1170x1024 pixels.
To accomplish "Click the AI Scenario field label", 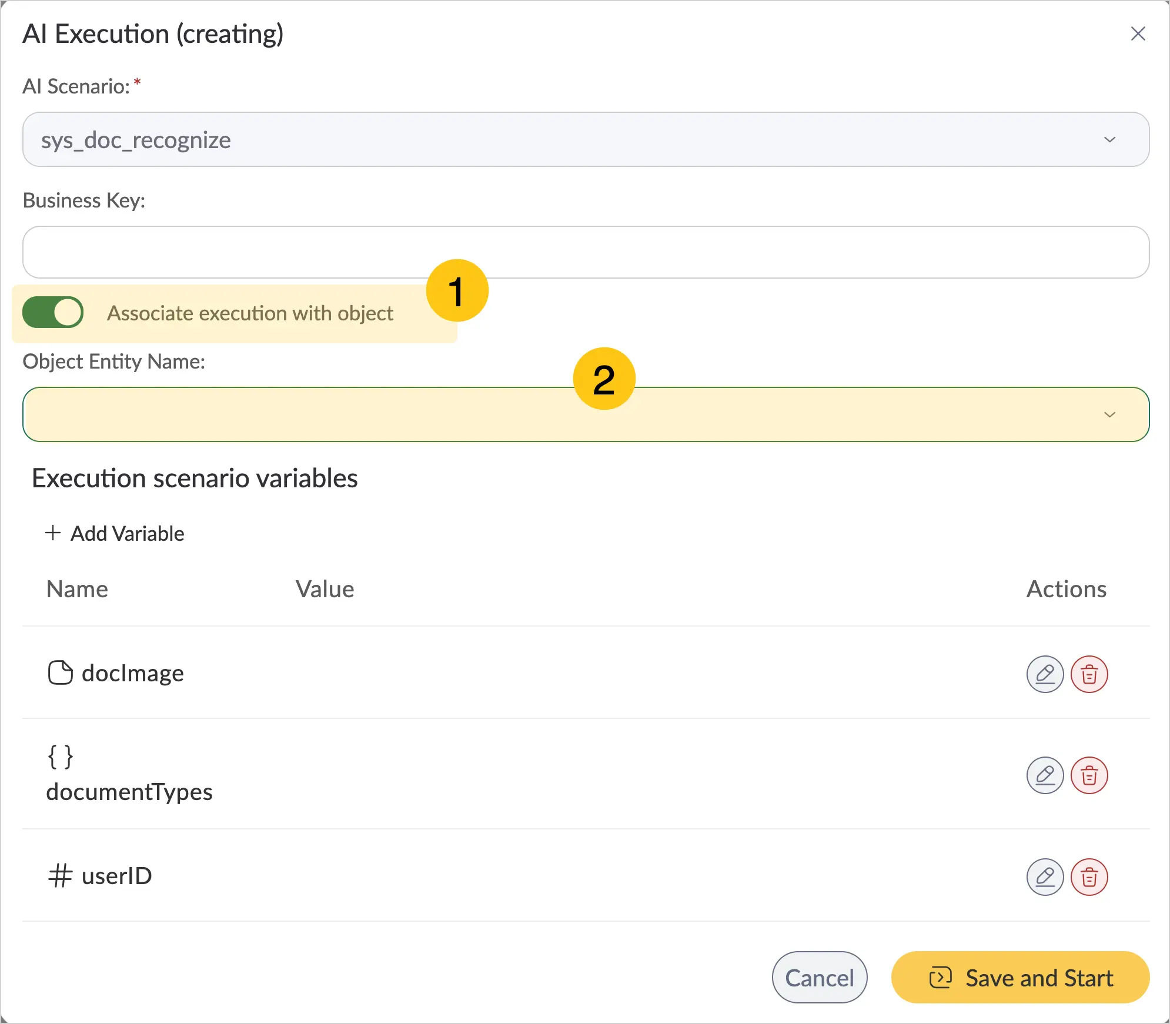I will [x=76, y=86].
